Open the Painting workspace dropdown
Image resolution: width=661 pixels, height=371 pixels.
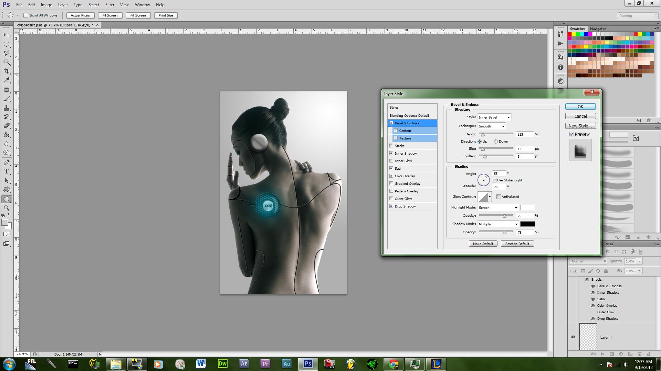point(638,15)
